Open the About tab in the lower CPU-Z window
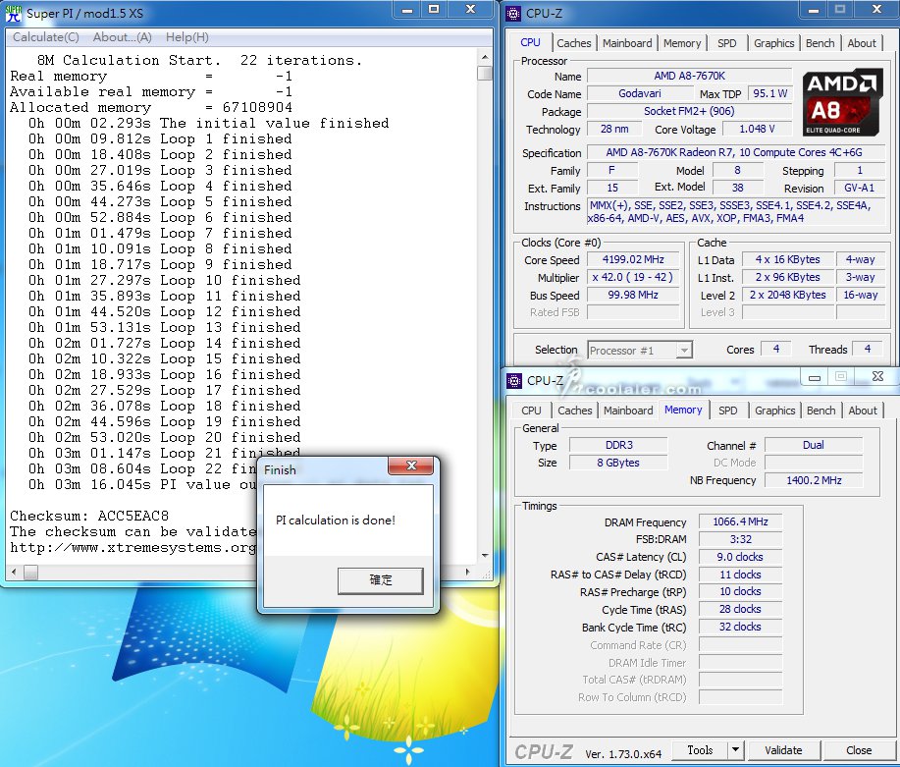 [x=863, y=411]
